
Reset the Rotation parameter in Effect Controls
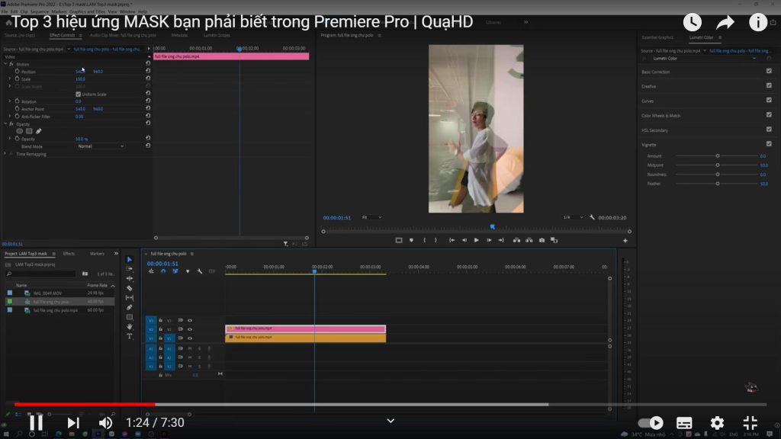coord(148,100)
